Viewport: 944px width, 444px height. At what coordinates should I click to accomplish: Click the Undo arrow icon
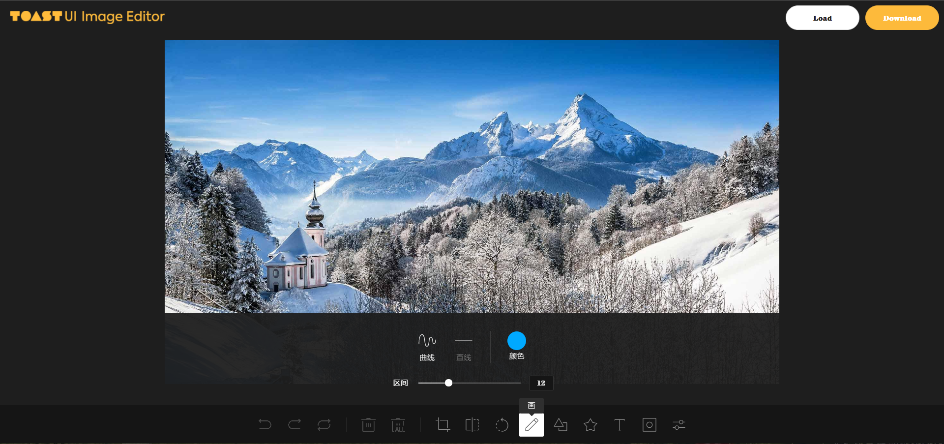265,425
